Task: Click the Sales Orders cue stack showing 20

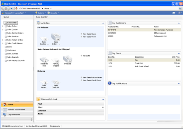Action: pyautogui.click(x=56, y=37)
